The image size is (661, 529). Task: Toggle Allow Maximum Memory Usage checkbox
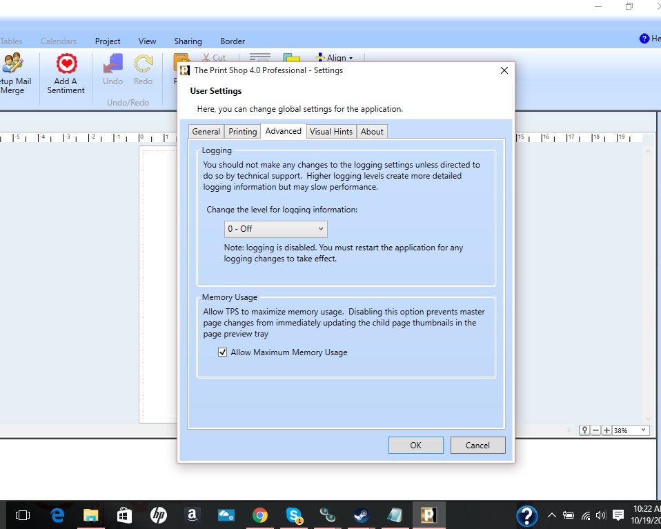[x=222, y=352]
